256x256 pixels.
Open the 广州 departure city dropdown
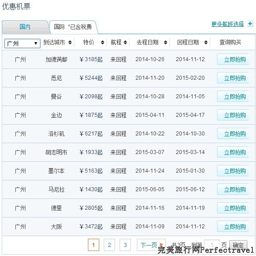[x=22, y=43]
